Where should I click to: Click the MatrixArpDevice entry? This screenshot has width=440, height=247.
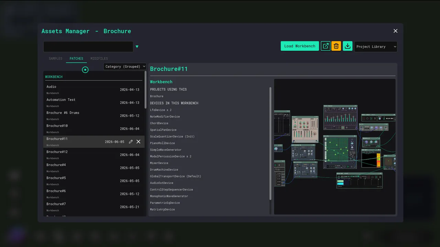(x=163, y=210)
